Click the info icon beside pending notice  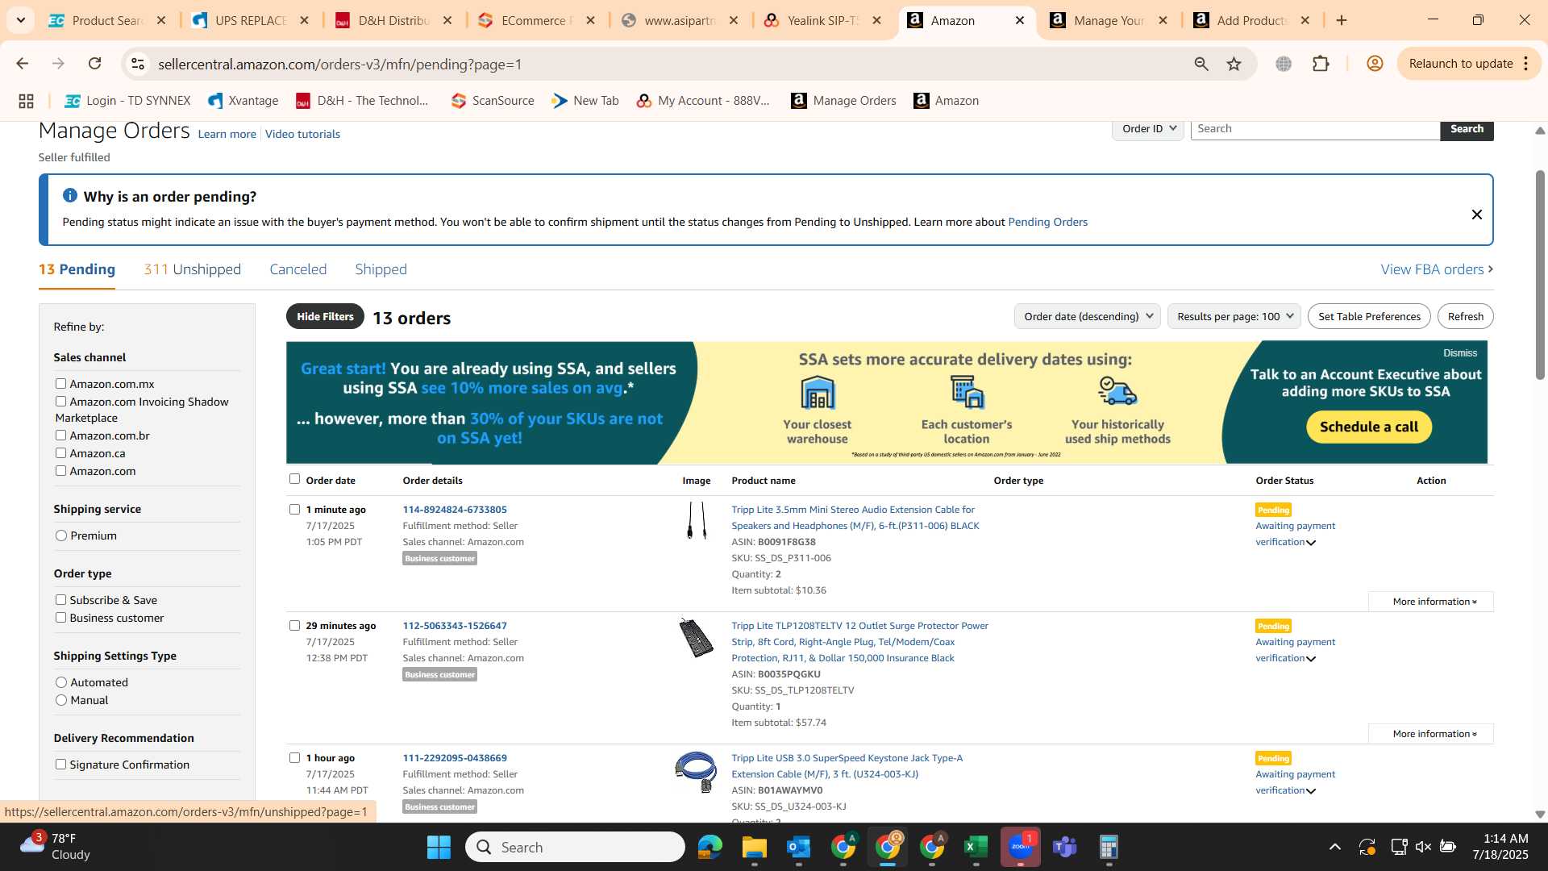point(70,196)
